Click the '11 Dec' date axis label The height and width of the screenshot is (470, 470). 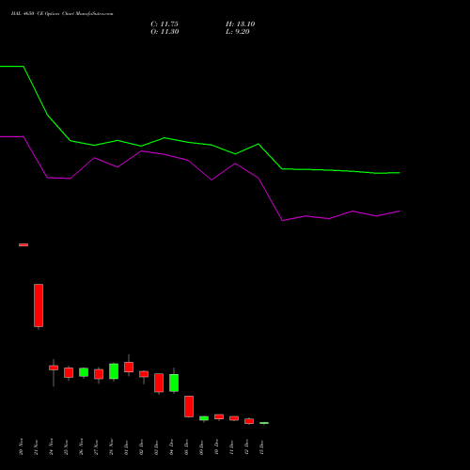coord(231,447)
